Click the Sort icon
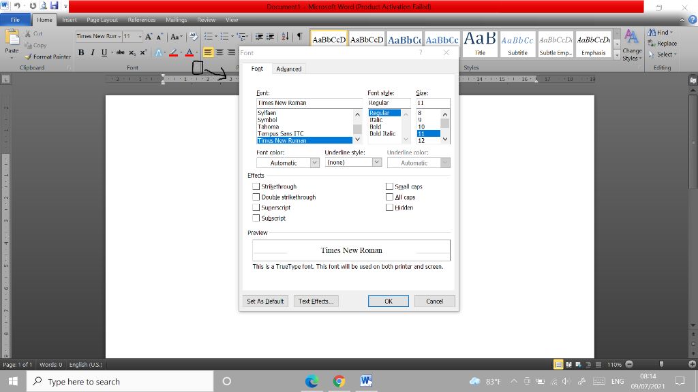This screenshot has height=392, width=698. (285, 37)
